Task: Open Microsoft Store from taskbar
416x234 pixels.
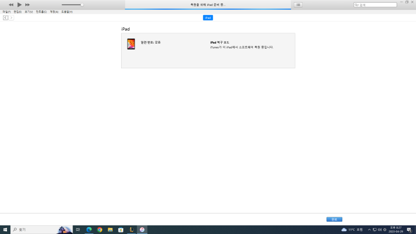Action: tap(121, 230)
